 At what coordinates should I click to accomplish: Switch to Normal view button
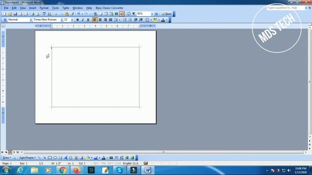(2, 152)
